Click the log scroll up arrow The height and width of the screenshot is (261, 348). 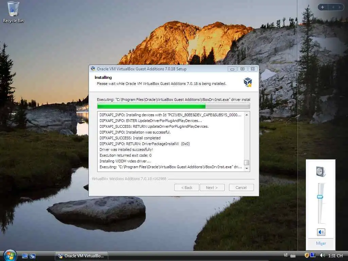pos(247,115)
